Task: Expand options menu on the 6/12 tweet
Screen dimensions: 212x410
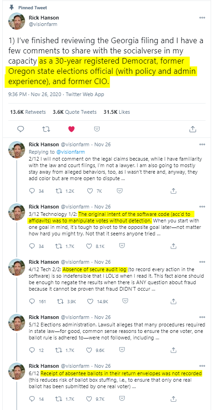Action: point(202,366)
